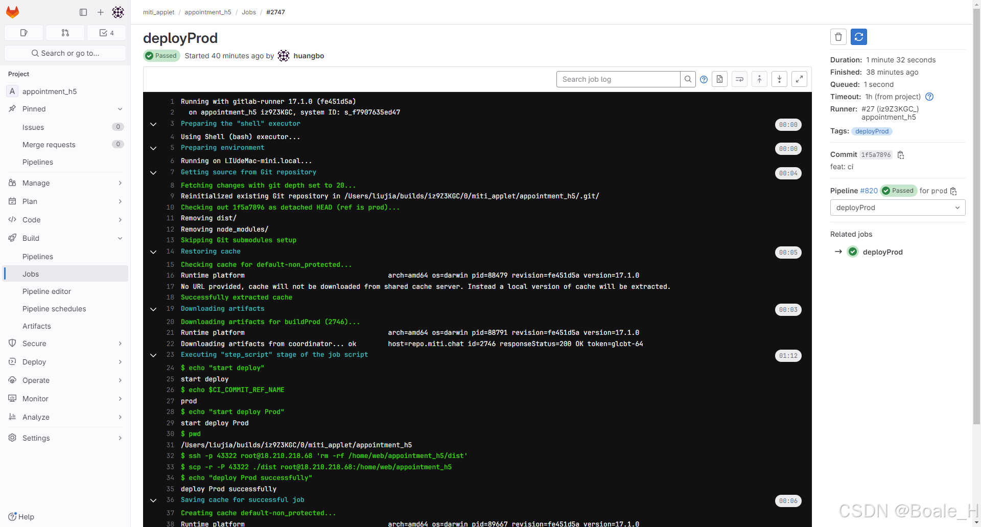The image size is (981, 527).
Task: Expand the Settings menu
Action: pos(65,438)
